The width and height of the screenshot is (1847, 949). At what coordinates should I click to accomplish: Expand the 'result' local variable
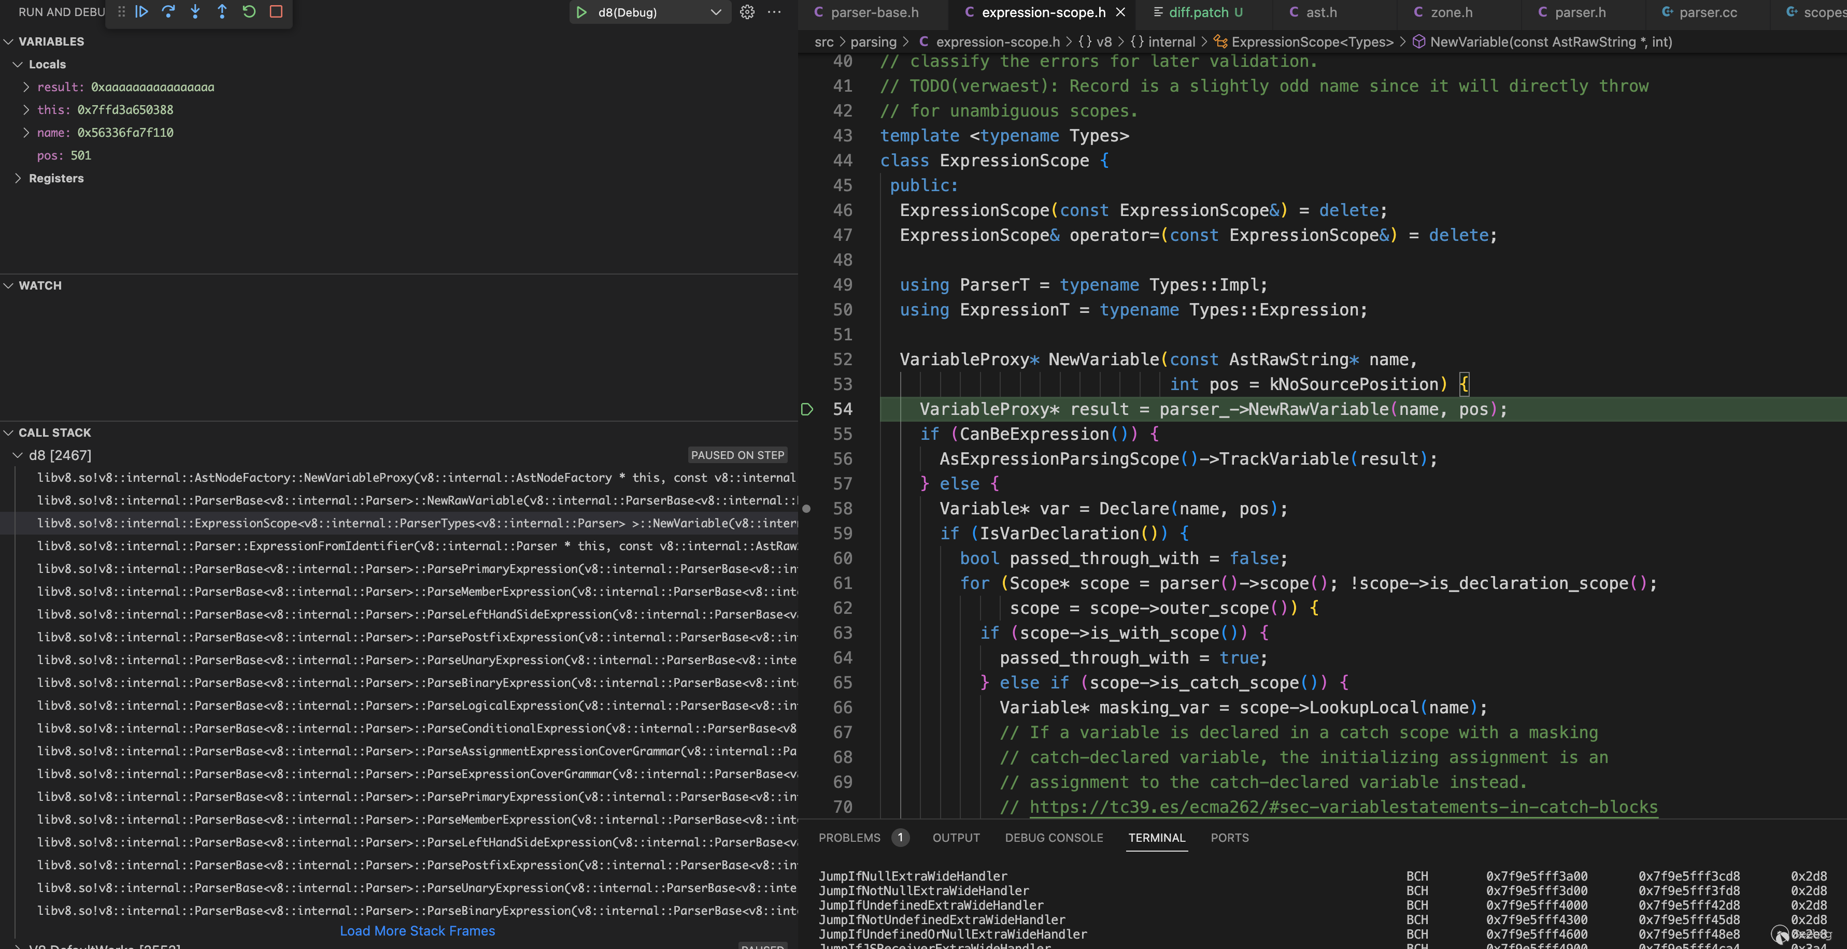coord(26,88)
